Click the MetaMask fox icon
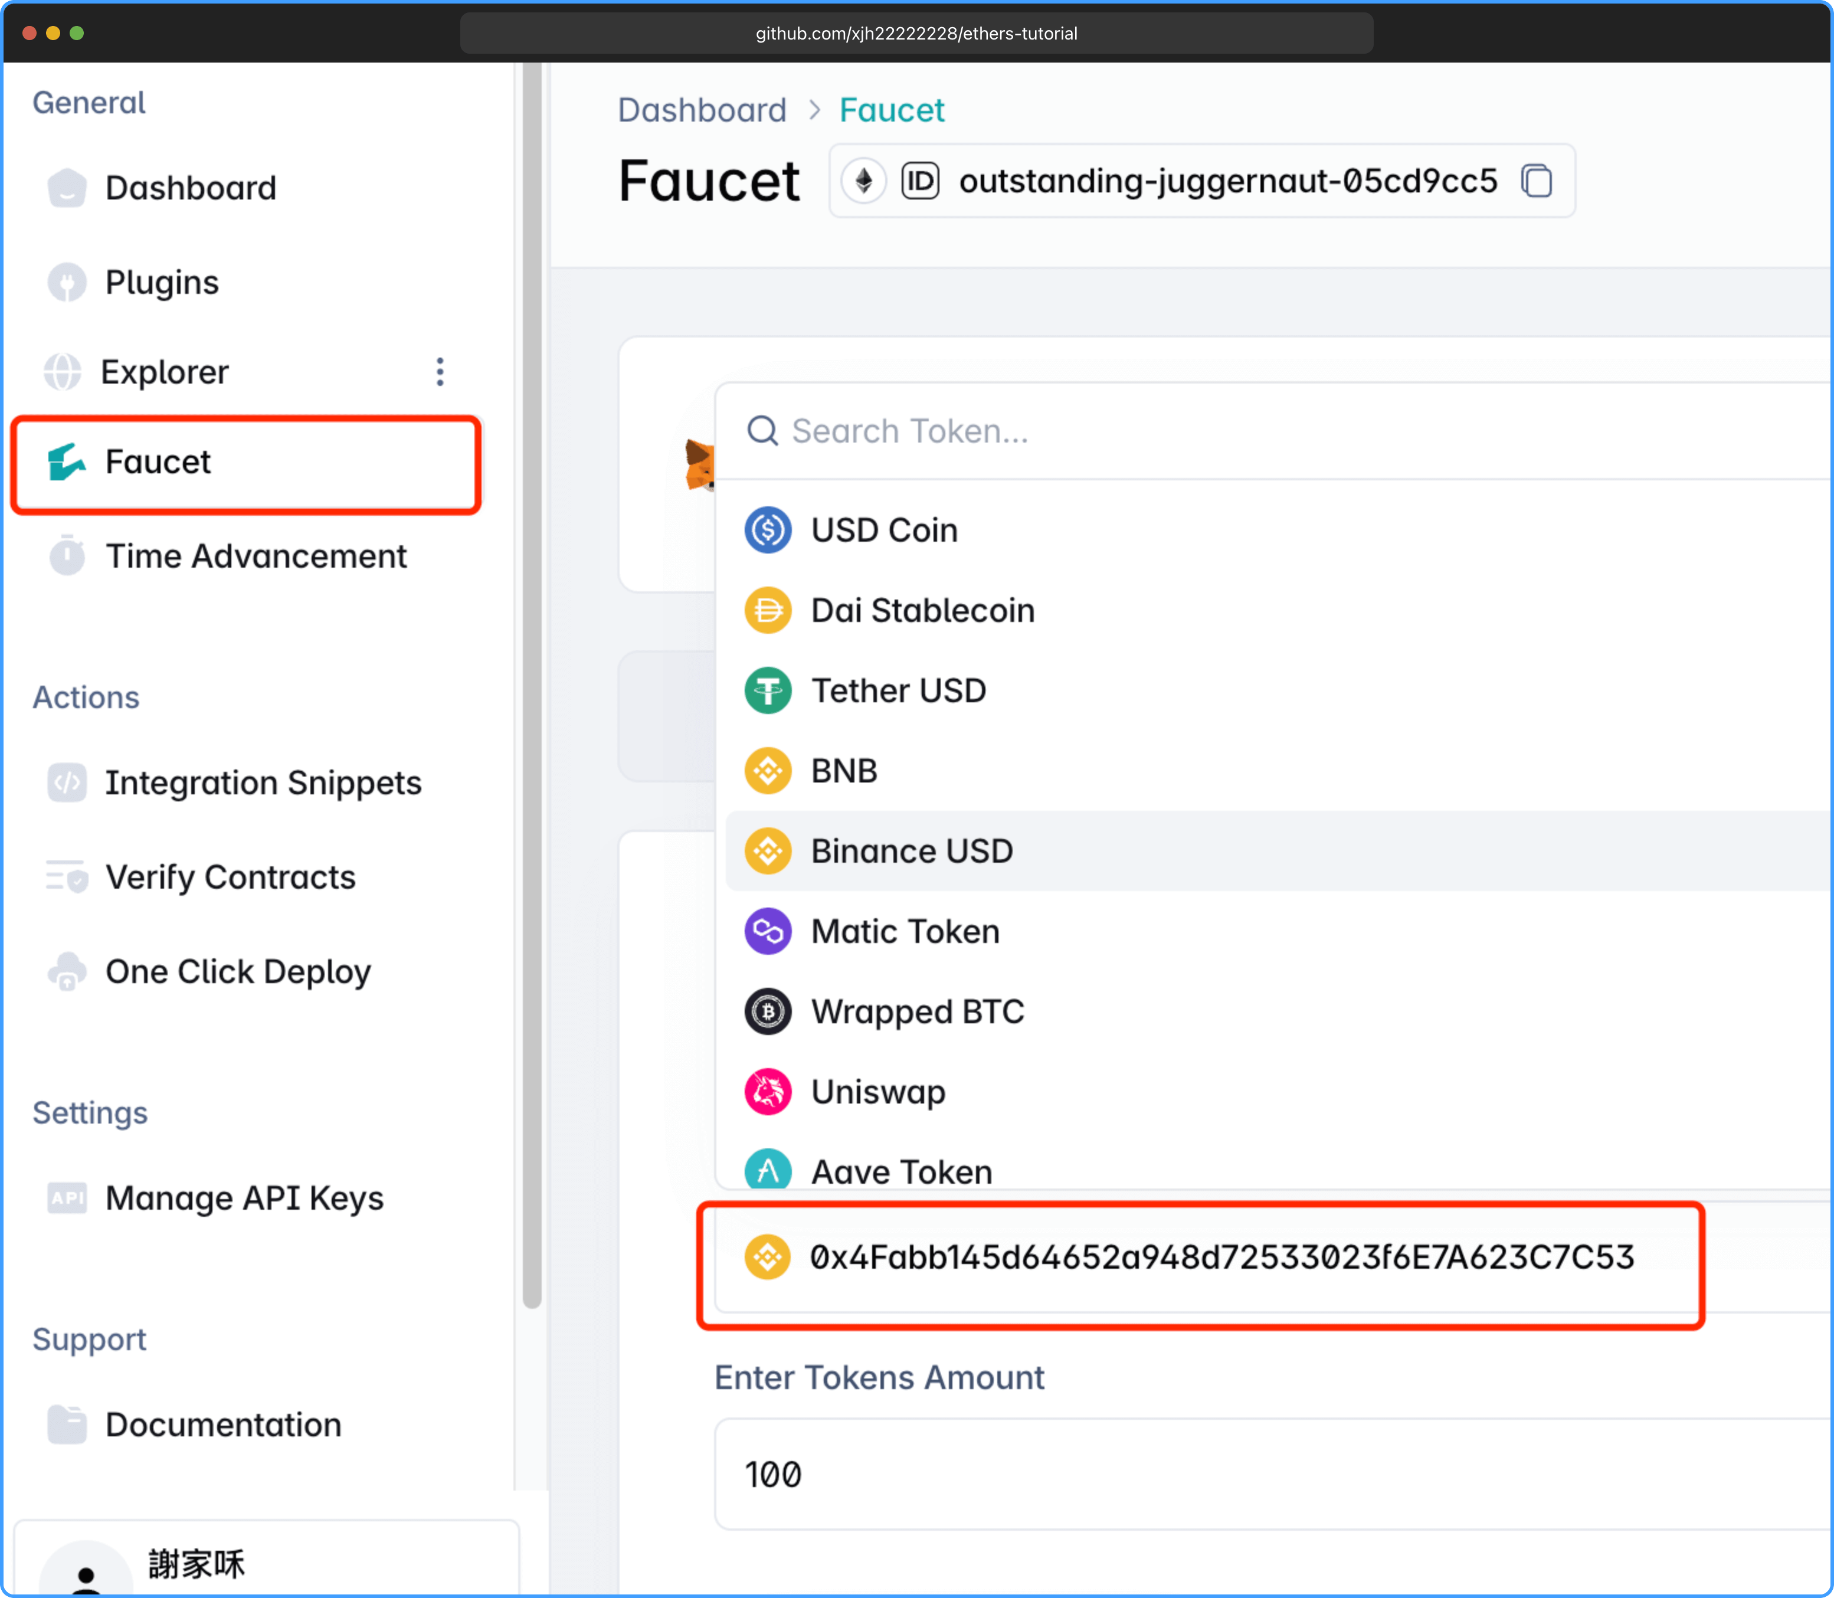1834x1598 pixels. tap(700, 464)
